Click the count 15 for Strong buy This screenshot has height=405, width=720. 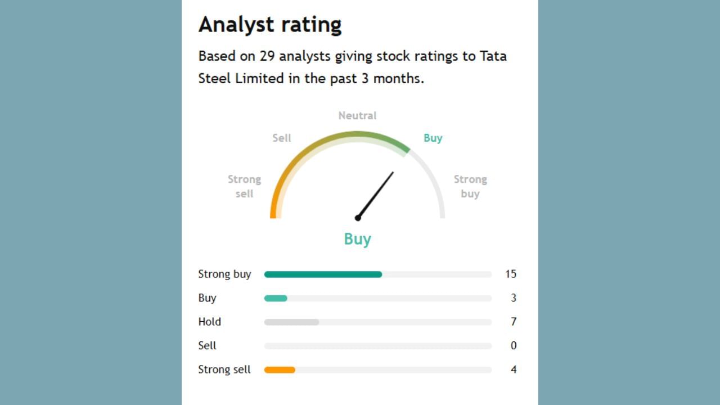510,274
